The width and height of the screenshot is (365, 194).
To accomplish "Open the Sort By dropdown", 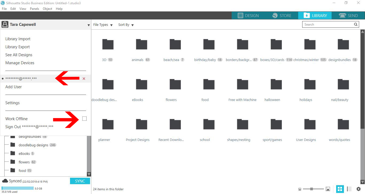I will click(126, 25).
